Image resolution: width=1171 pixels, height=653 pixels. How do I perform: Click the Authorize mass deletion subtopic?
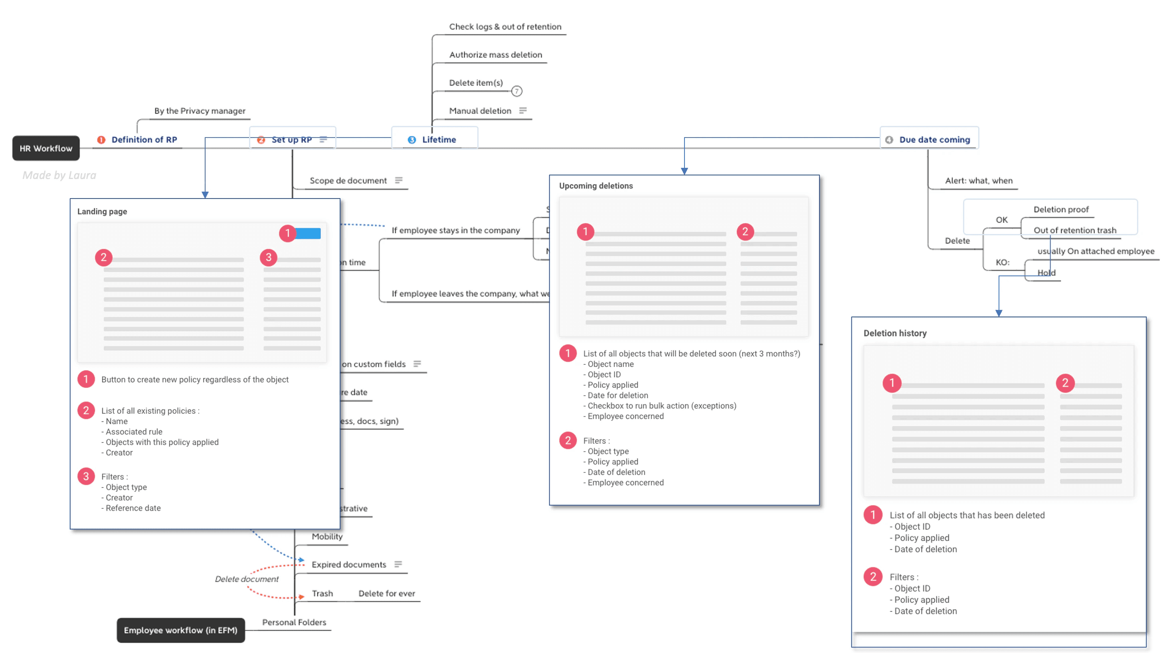point(495,55)
